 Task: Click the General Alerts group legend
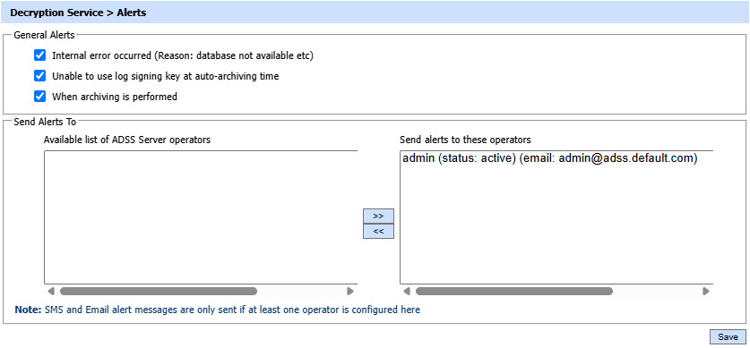tap(44, 35)
